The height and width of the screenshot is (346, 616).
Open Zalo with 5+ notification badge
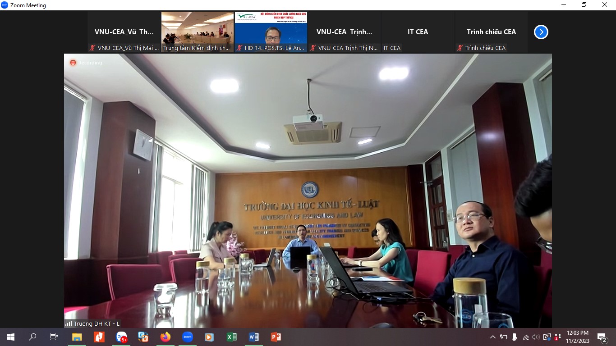(x=121, y=337)
